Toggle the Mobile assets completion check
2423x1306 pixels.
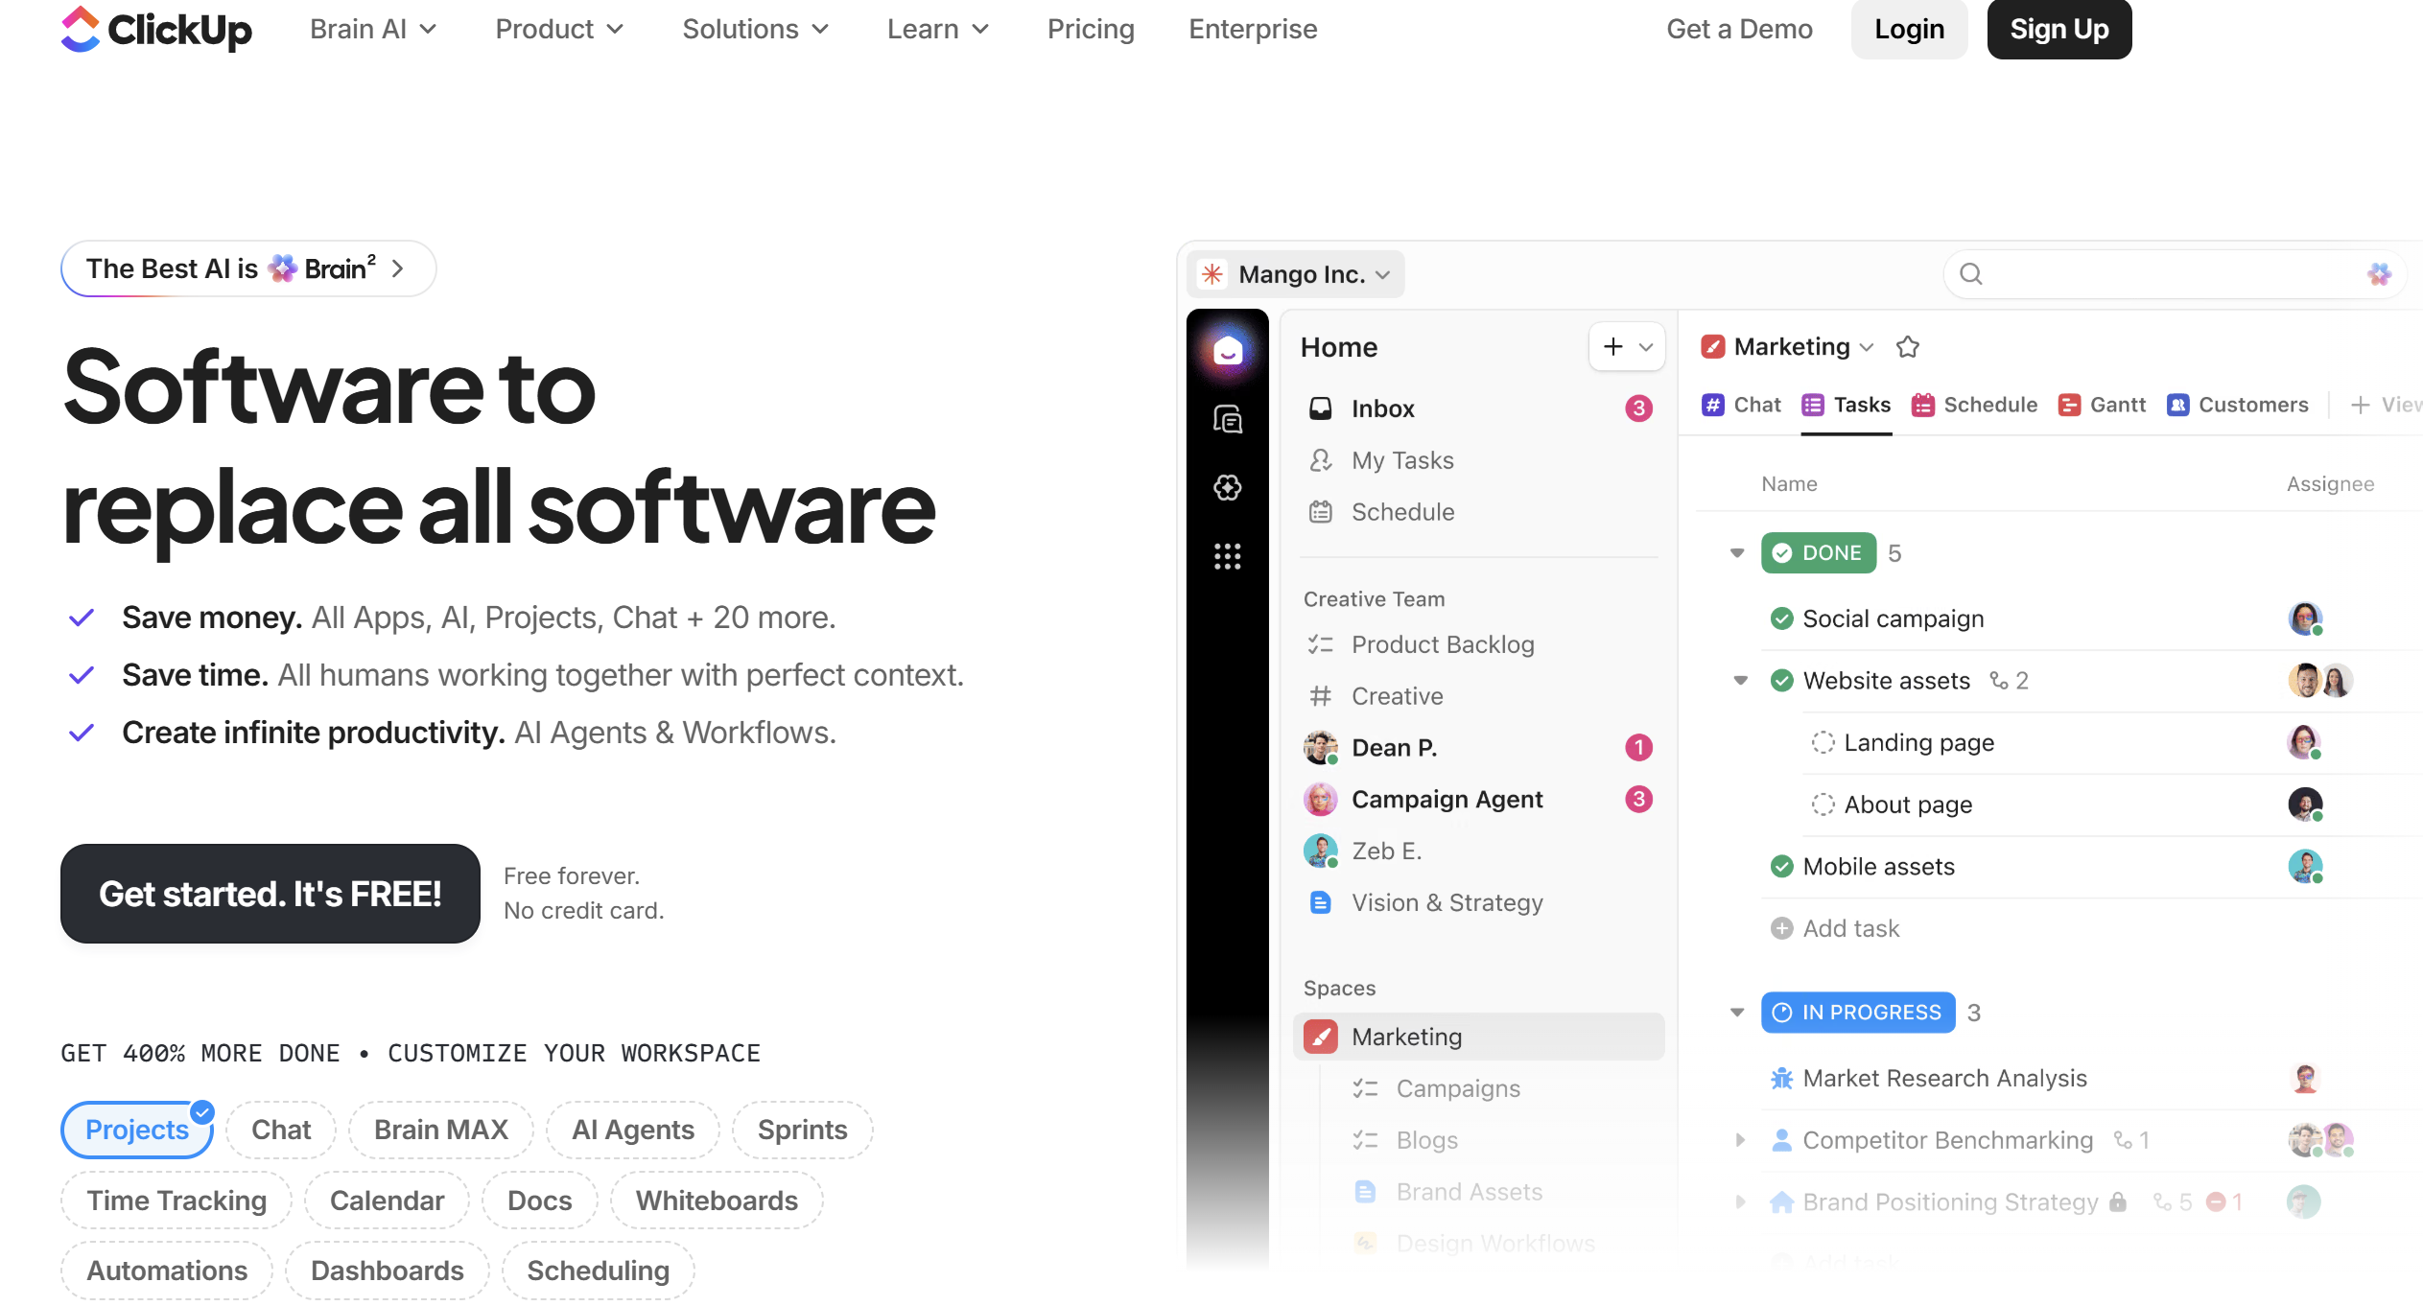[x=1781, y=867]
